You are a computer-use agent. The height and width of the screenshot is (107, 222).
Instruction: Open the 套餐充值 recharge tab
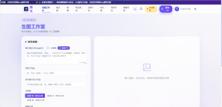126,9
